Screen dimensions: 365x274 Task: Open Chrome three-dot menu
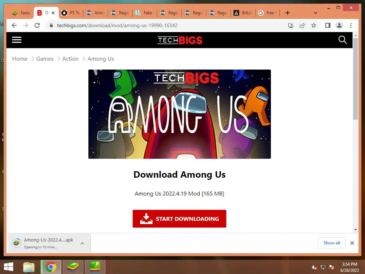351,25
